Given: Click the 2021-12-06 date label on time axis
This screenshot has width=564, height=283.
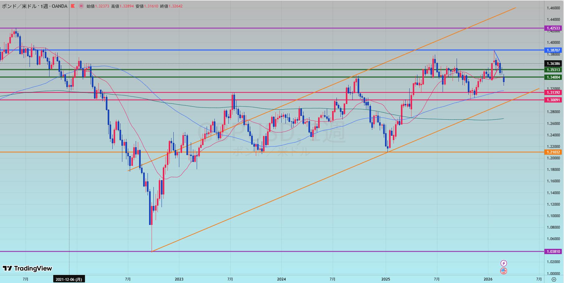Looking at the screenshot, I should click(69, 279).
